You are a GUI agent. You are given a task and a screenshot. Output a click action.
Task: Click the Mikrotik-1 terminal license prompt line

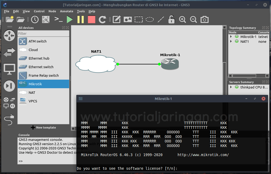[x=127, y=168]
